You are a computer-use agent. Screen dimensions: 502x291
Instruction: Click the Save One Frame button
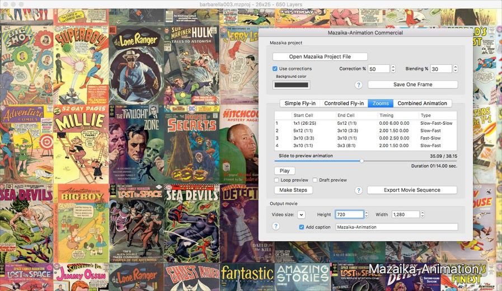click(412, 85)
